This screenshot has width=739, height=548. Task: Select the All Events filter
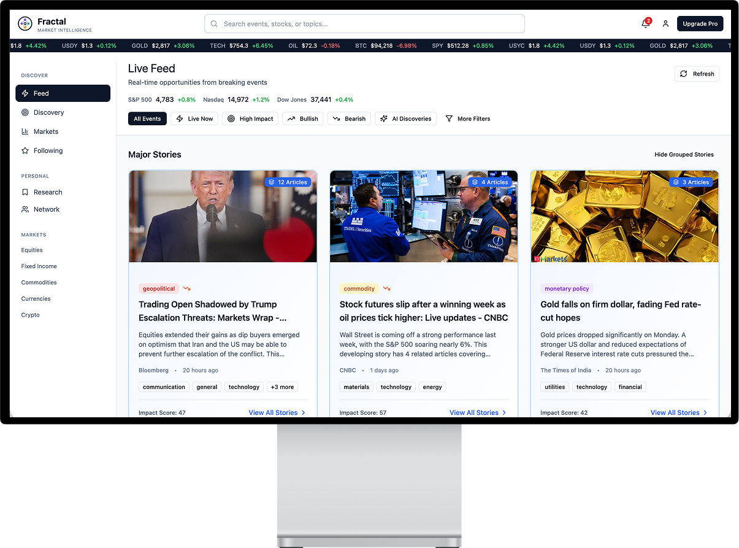coord(147,118)
